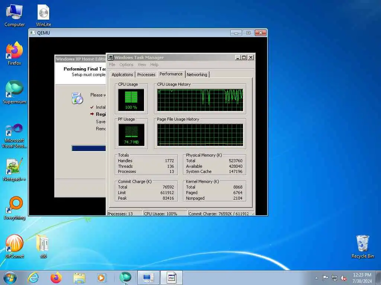381x285 pixels.
Task: Click the PF Usage 74.7 MB gauge
Action: coord(131,135)
